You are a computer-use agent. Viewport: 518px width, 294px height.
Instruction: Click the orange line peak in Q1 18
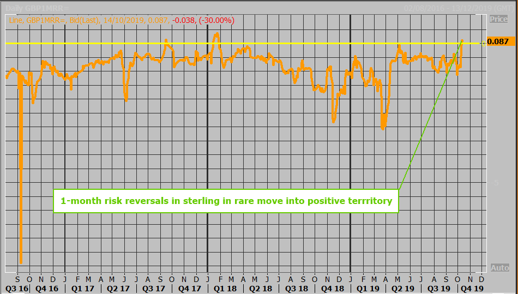[216, 34]
